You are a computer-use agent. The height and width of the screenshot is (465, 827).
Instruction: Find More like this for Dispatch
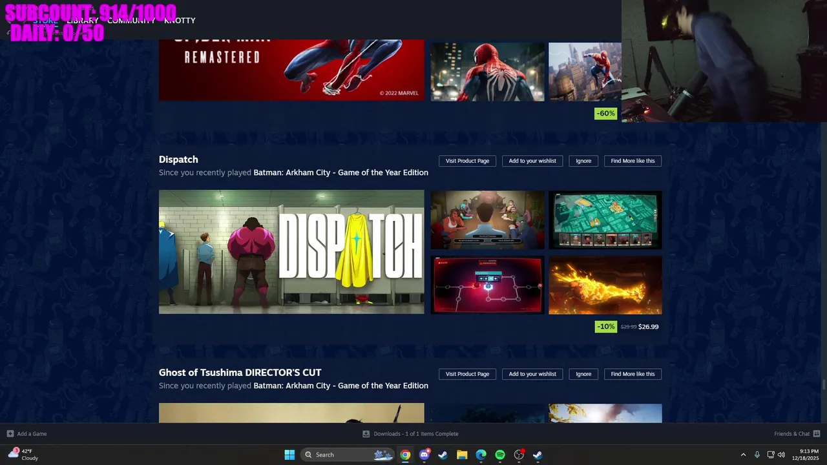pos(633,161)
